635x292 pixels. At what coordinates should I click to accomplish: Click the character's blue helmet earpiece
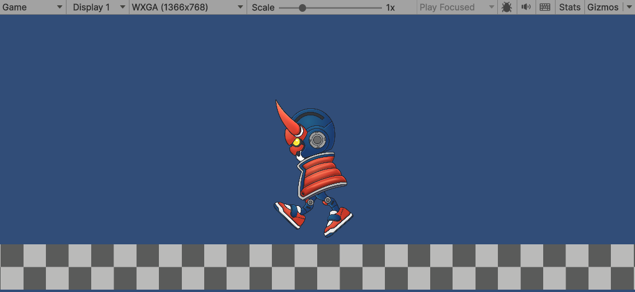[317, 140]
